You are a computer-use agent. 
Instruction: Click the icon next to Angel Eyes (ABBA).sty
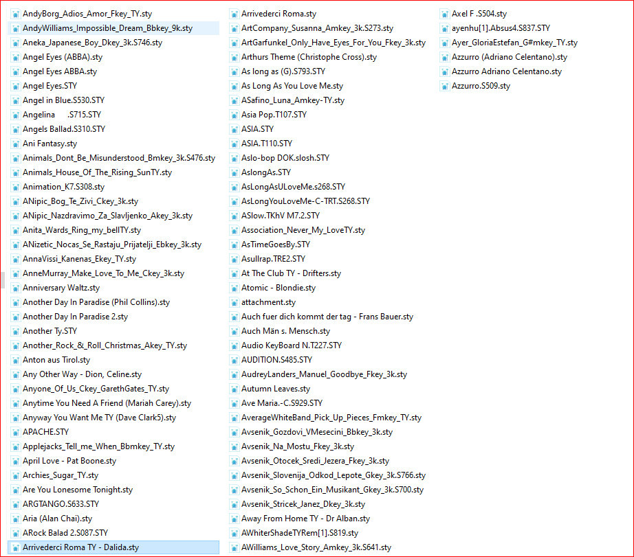[x=15, y=58]
